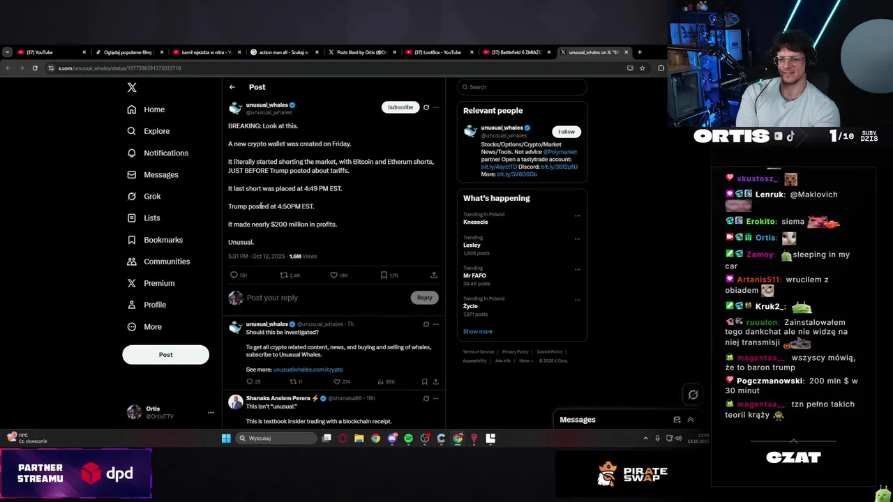Open more options for Knesecie trend
The width and height of the screenshot is (893, 502).
point(577,216)
